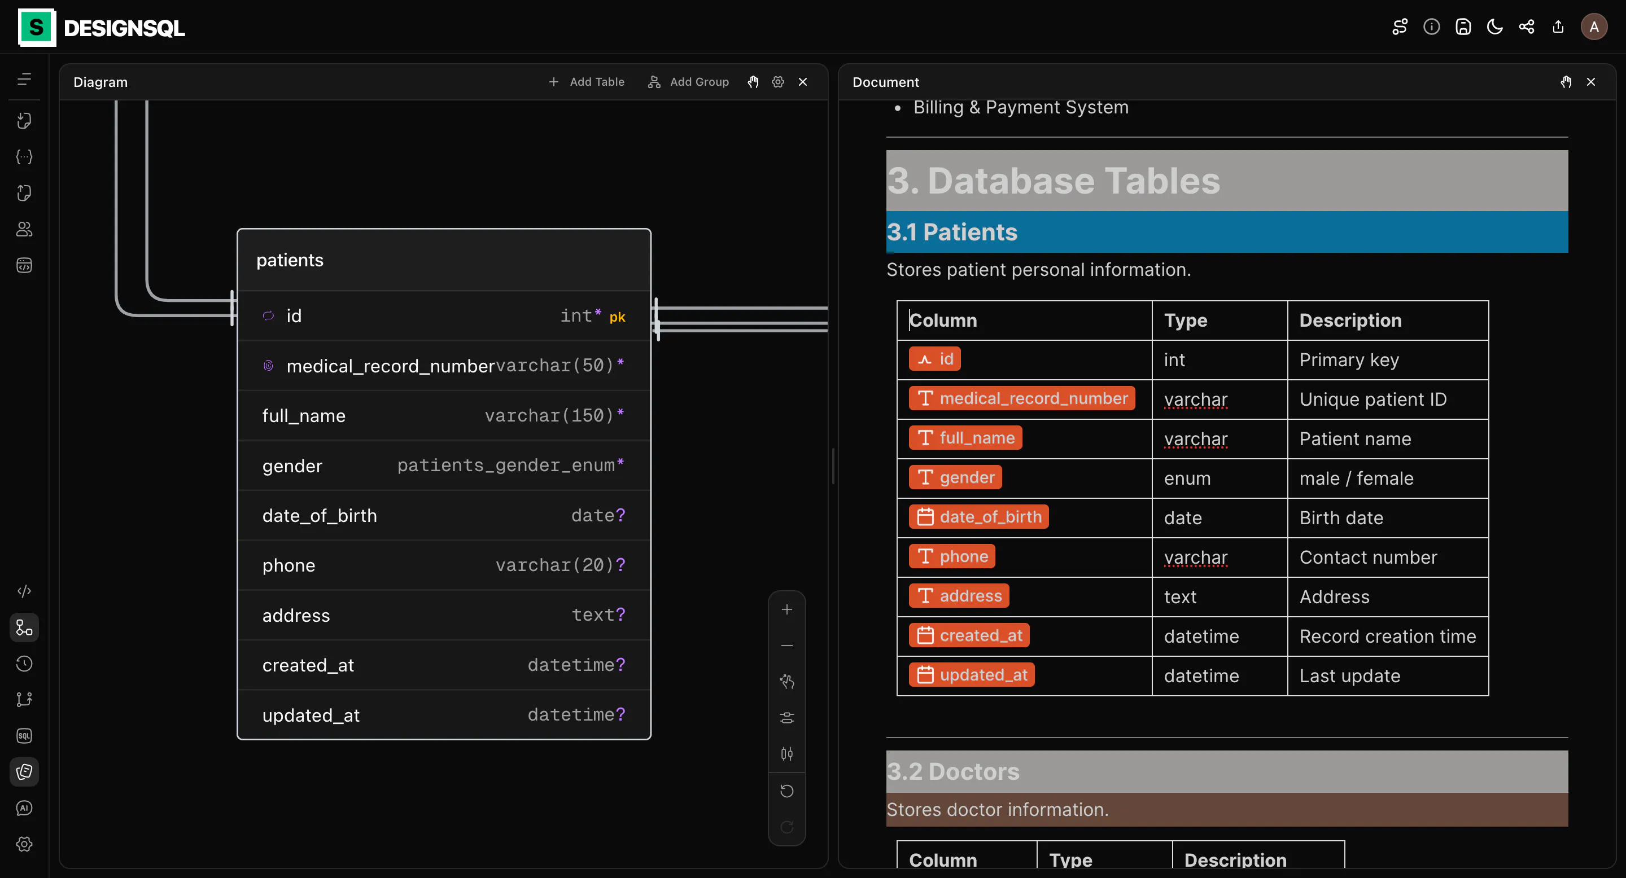This screenshot has height=878, width=1626.
Task: Click the DESIGNSQL logo
Action: [102, 28]
